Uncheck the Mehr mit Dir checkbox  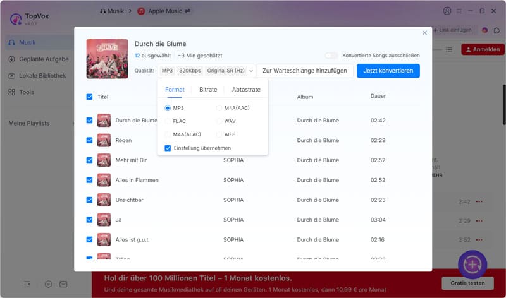point(89,160)
